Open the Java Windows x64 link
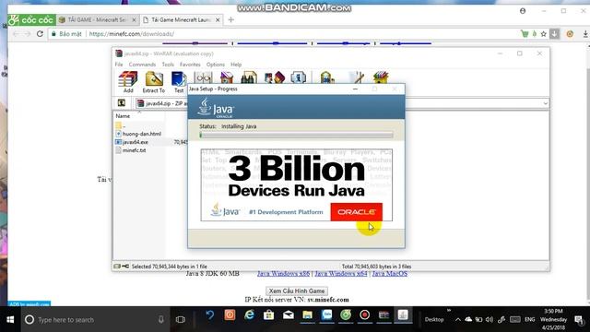The height and width of the screenshot is (332, 590). pyautogui.click(x=340, y=274)
